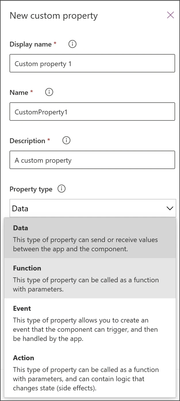The image size is (180, 401).
Task: Click the Property type combo box showing Data
Action: [x=86, y=208]
